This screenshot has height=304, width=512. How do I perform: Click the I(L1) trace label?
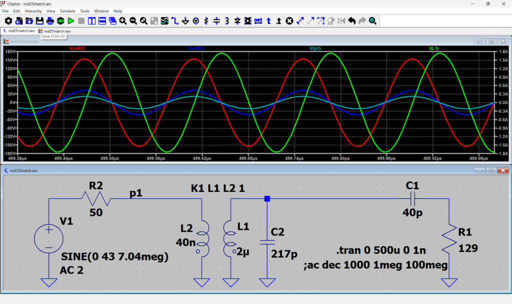click(x=434, y=48)
